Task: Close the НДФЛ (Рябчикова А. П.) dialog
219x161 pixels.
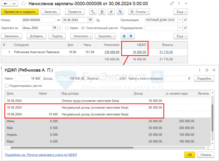Action: click(214, 70)
